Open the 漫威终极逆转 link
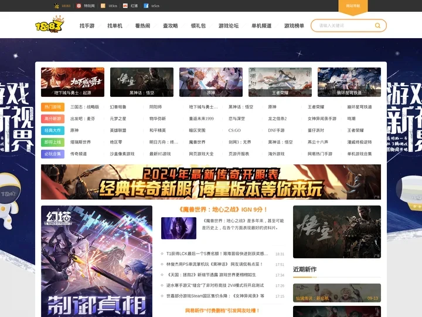This screenshot has height=317, width=422. point(359,142)
